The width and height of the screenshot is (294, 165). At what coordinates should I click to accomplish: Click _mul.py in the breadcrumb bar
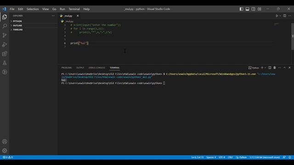click(x=69, y=22)
